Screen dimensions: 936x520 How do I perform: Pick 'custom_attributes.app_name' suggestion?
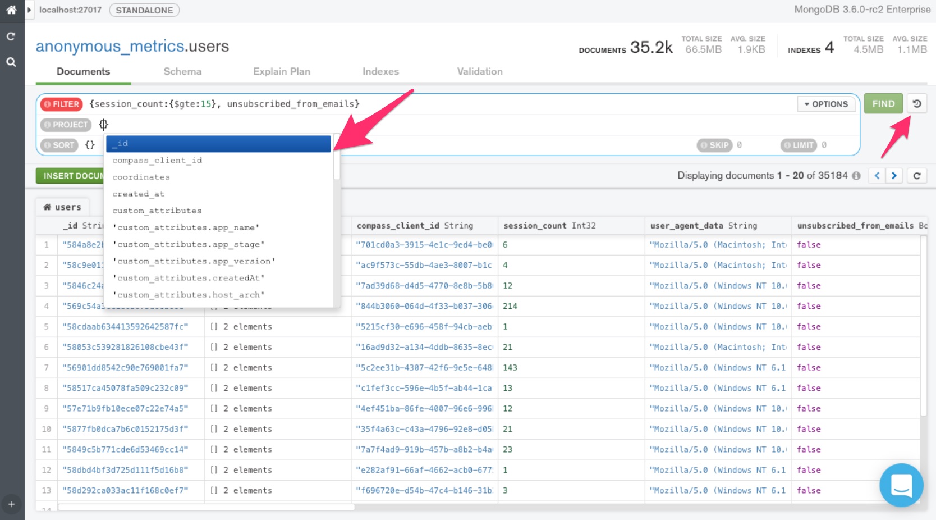coord(218,228)
